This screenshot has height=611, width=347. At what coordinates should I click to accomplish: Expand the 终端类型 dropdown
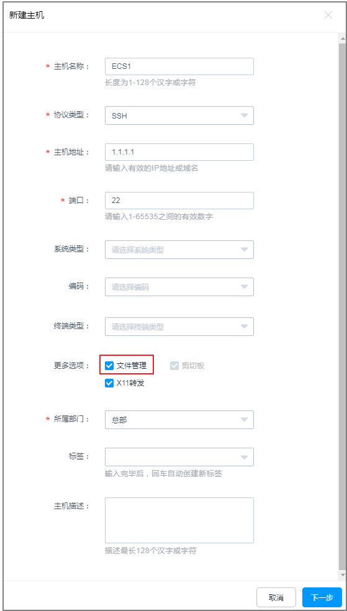click(x=179, y=327)
